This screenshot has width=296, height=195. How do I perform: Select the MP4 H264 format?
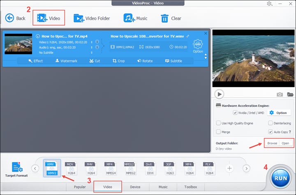(x=190, y=168)
